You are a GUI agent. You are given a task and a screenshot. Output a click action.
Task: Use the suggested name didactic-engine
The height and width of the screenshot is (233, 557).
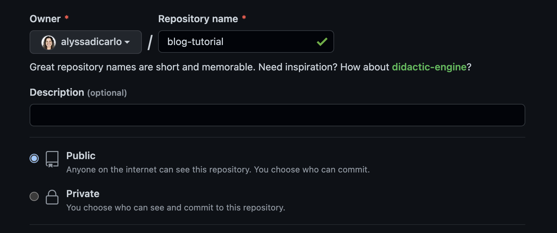point(429,67)
